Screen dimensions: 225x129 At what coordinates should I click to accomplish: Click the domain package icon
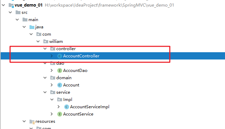tap(53, 78)
